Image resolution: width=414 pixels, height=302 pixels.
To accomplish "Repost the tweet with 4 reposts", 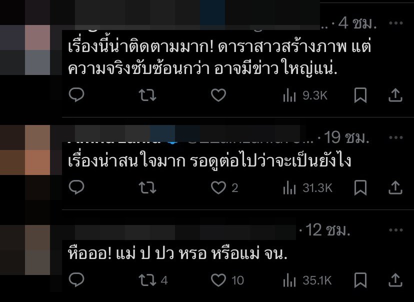I will point(153,280).
